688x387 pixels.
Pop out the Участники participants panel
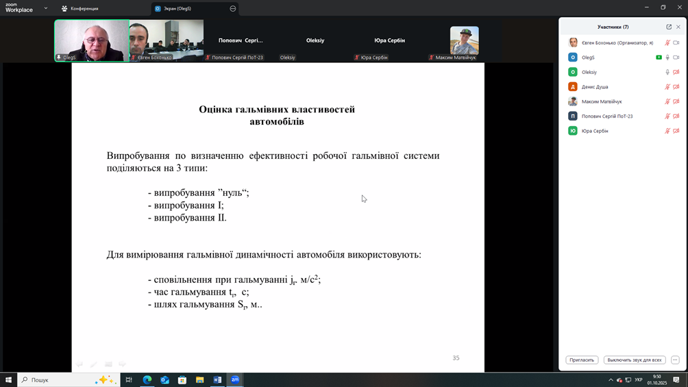tap(669, 27)
